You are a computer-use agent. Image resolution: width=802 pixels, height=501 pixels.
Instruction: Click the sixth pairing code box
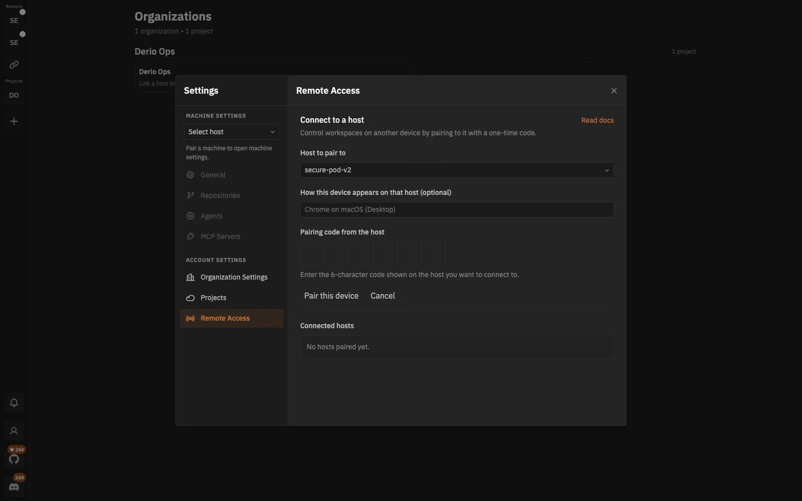[431, 254]
